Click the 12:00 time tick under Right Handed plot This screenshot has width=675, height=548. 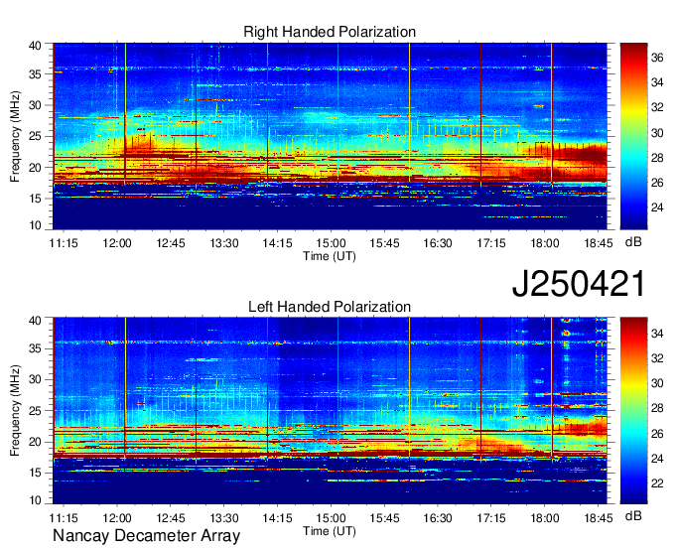click(x=117, y=243)
